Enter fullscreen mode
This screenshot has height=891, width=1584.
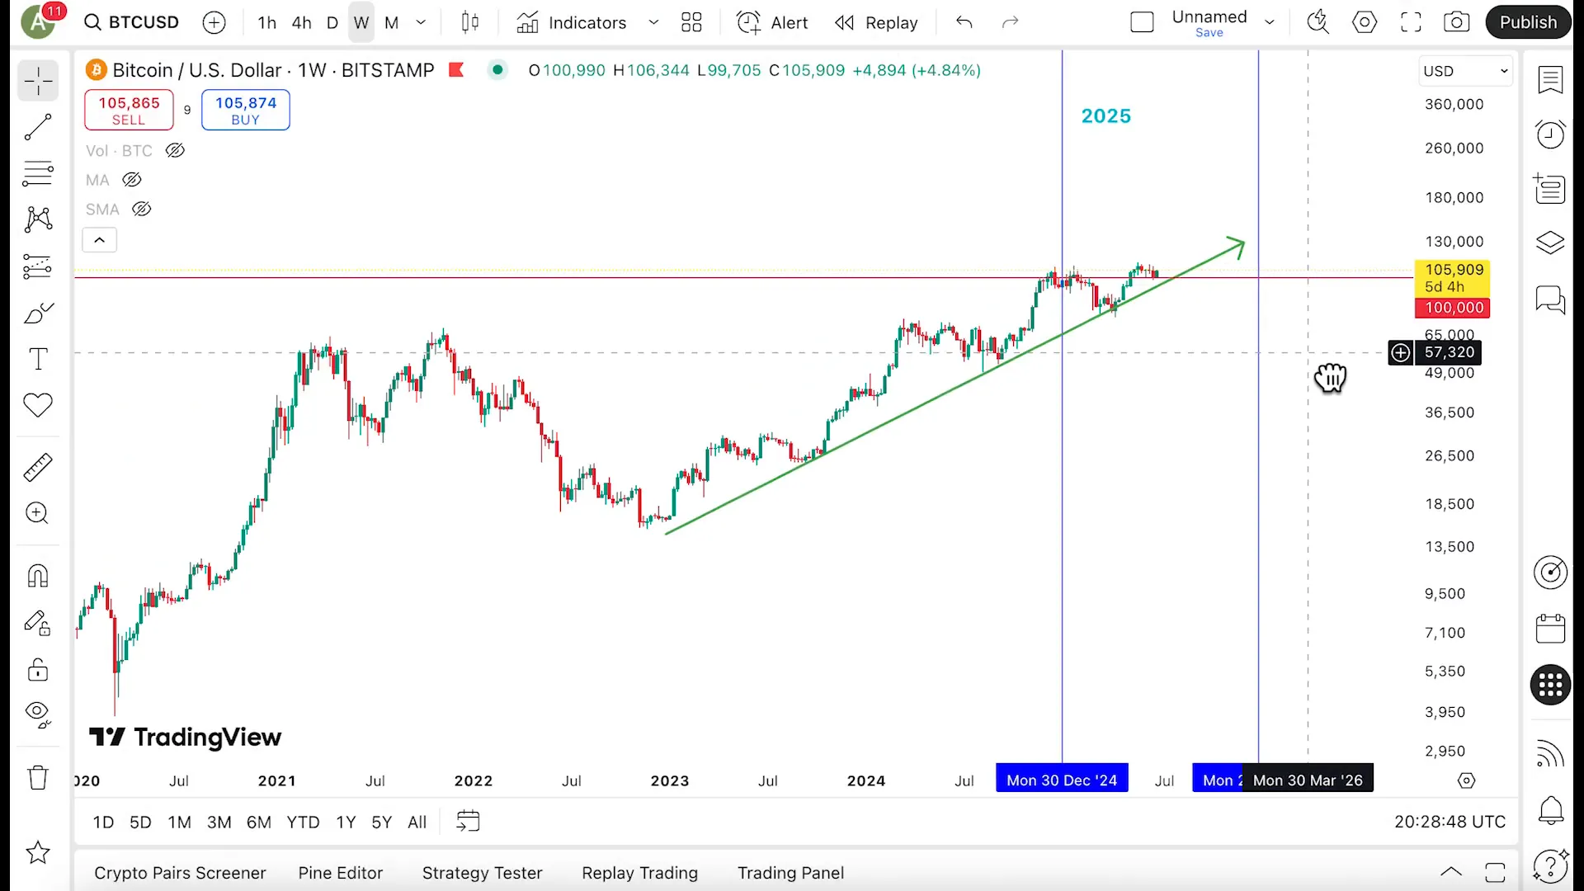[1411, 22]
